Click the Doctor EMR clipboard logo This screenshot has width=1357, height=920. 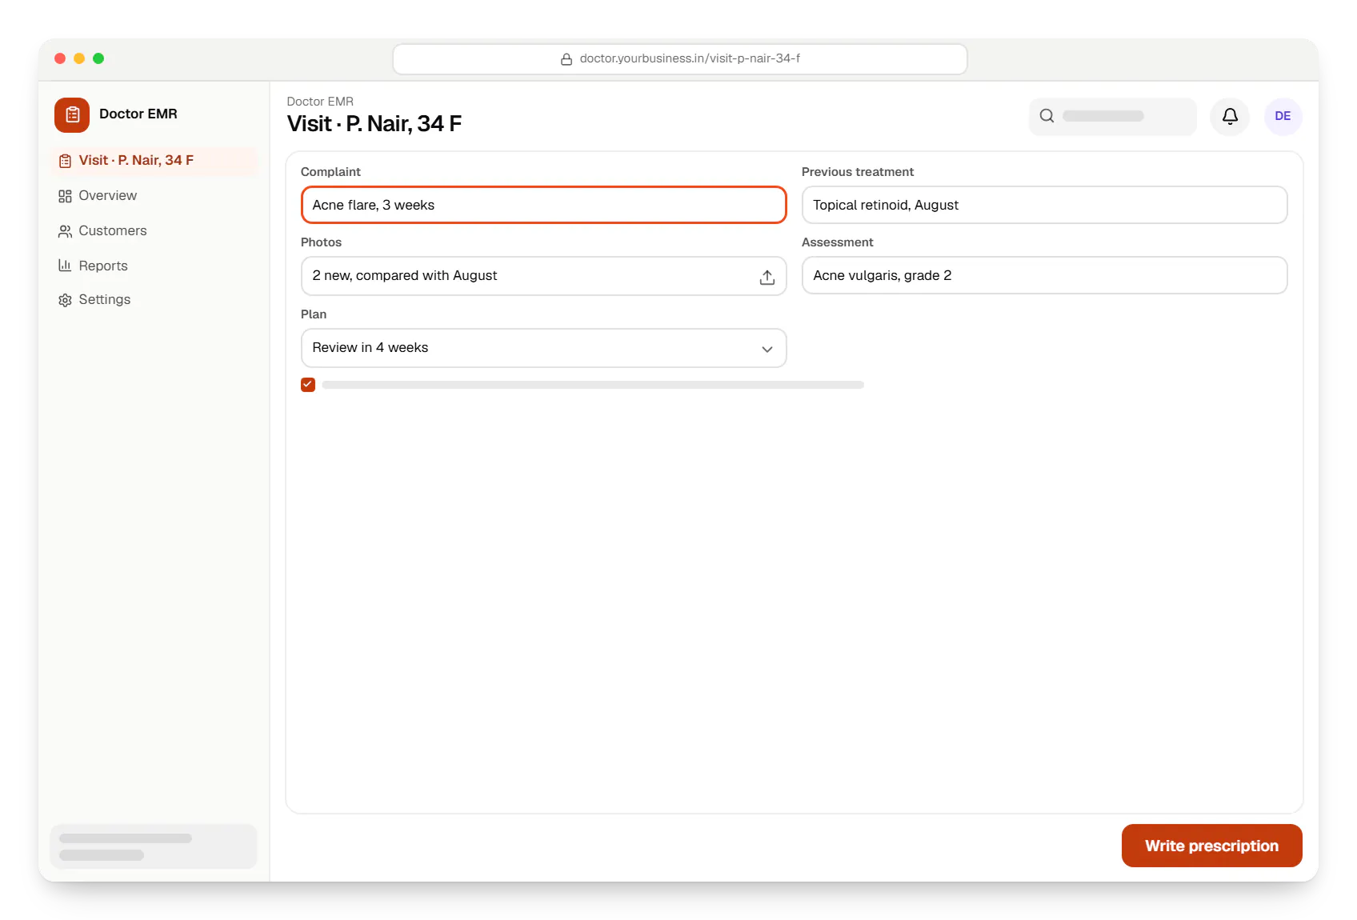(x=72, y=114)
